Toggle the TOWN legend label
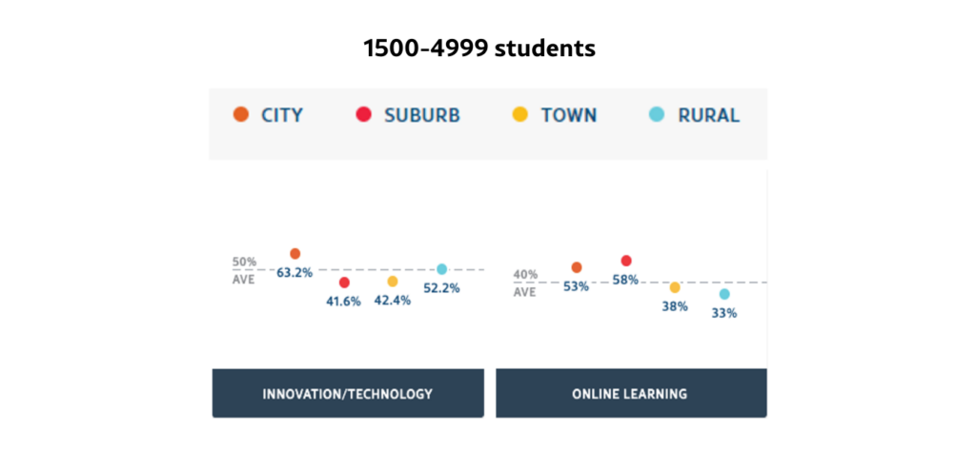976x469 pixels. pos(568,115)
